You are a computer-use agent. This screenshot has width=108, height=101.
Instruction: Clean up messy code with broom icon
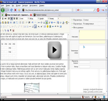coord(49,22)
